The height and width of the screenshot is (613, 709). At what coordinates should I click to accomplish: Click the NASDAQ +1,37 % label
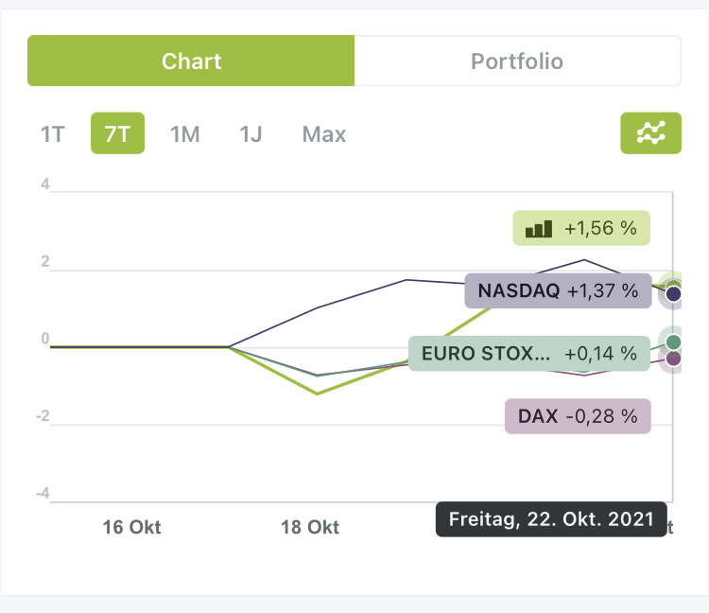558,290
